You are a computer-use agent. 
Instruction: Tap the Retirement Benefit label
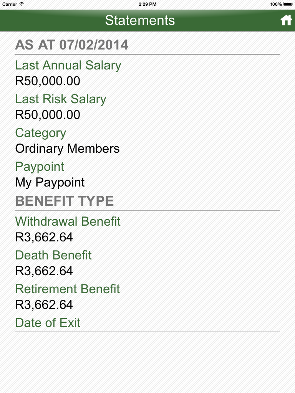click(68, 289)
